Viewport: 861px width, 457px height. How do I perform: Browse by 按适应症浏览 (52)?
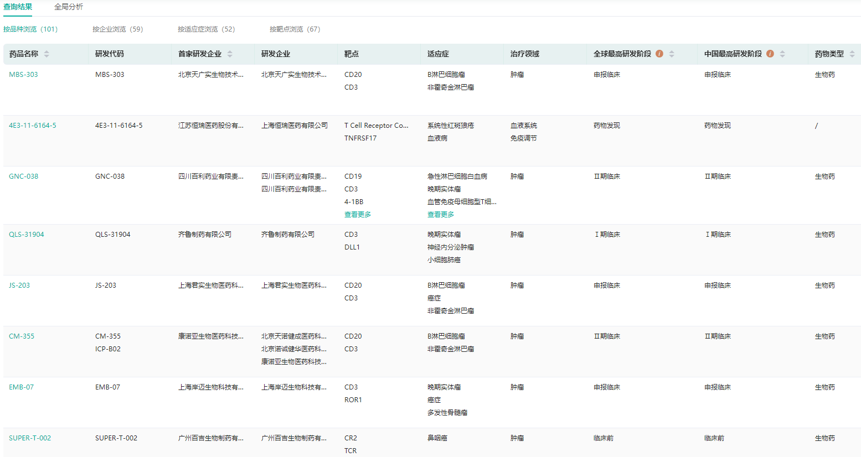[x=206, y=29]
